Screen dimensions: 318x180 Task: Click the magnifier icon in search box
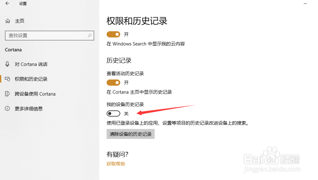89,36
